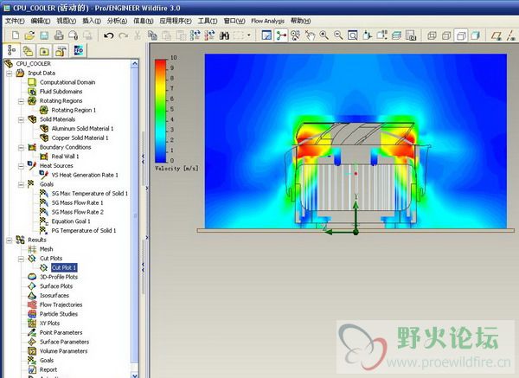Click the pan hand icon

click(x=310, y=35)
